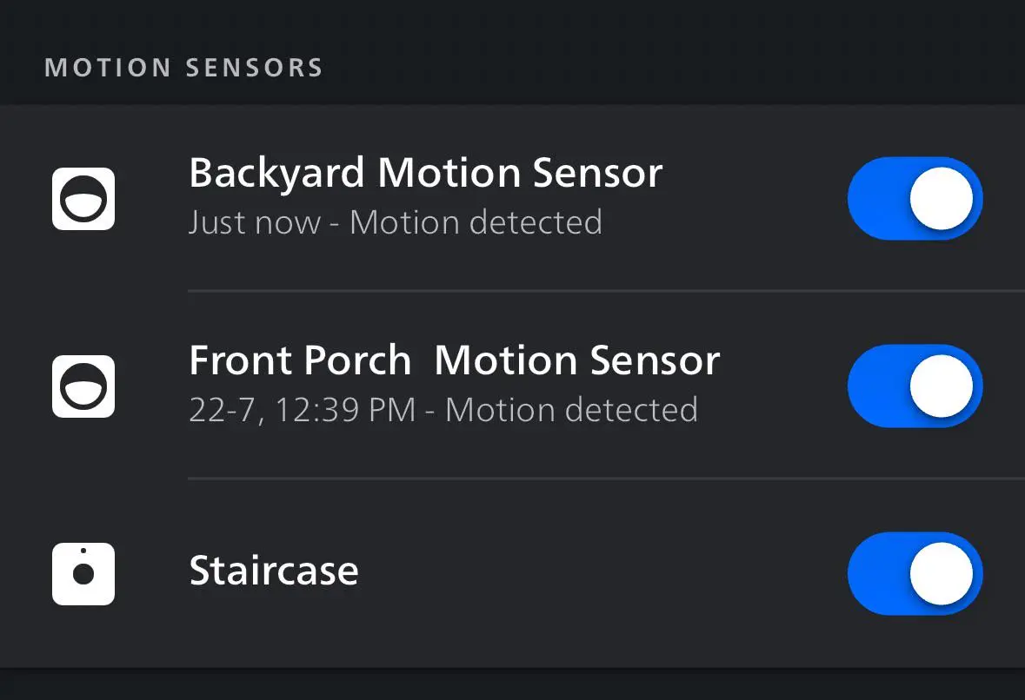Click the 'Just now - Motion detected' status

click(396, 222)
